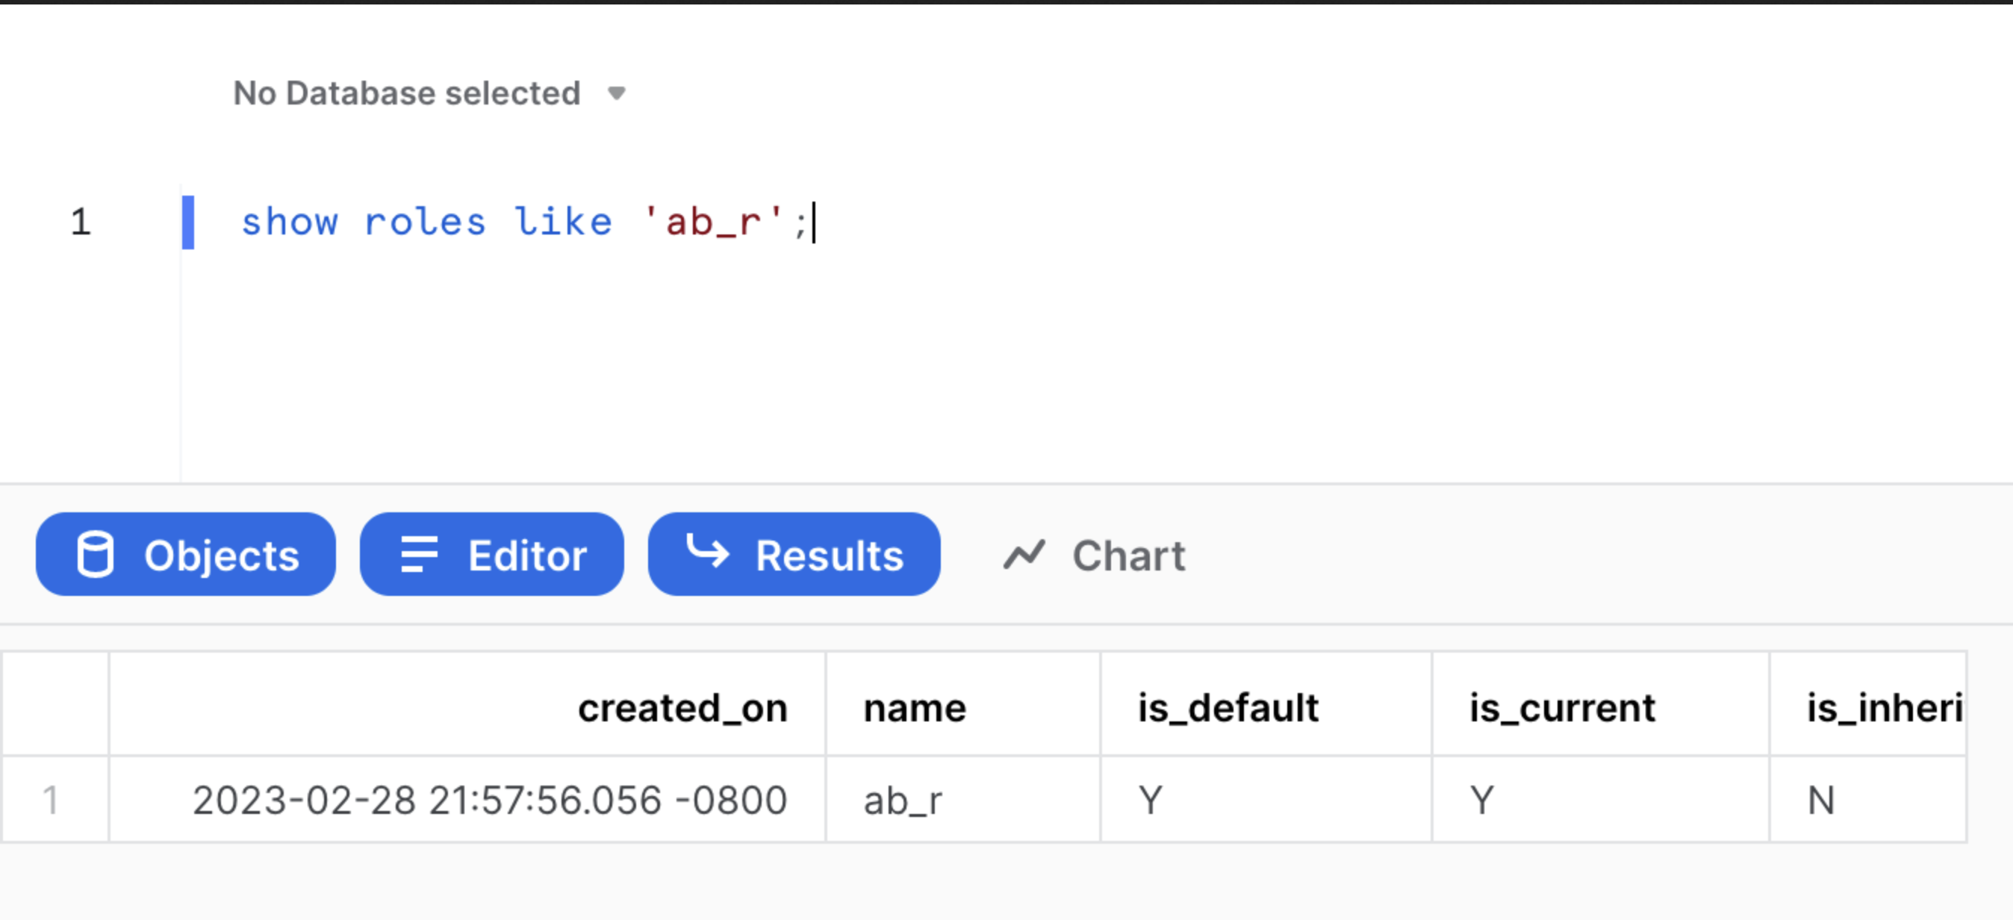Switch to the Editor view
The image size is (2013, 920).
pos(491,555)
